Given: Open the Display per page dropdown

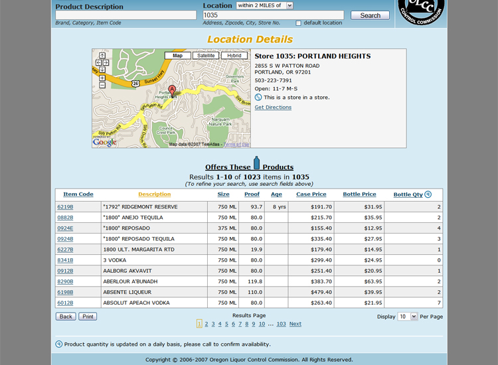Looking at the screenshot, I should click(408, 317).
